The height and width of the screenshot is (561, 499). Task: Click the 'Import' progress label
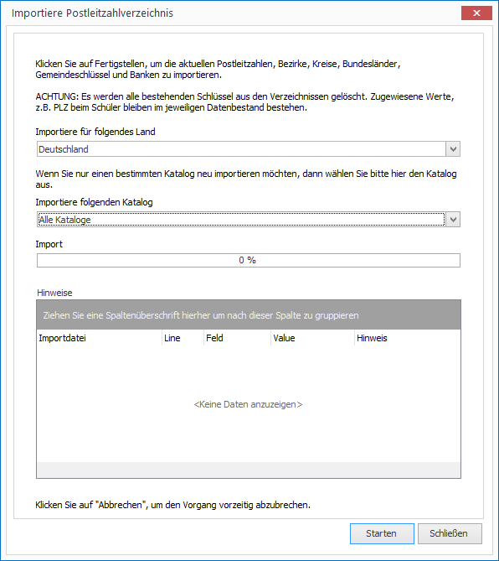(x=49, y=244)
